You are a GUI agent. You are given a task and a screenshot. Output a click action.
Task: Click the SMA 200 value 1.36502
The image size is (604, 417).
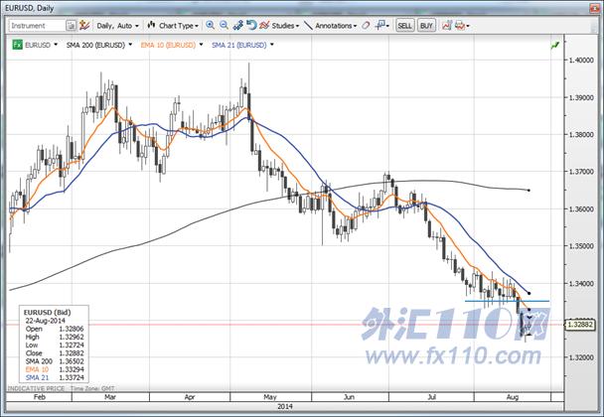(72, 361)
